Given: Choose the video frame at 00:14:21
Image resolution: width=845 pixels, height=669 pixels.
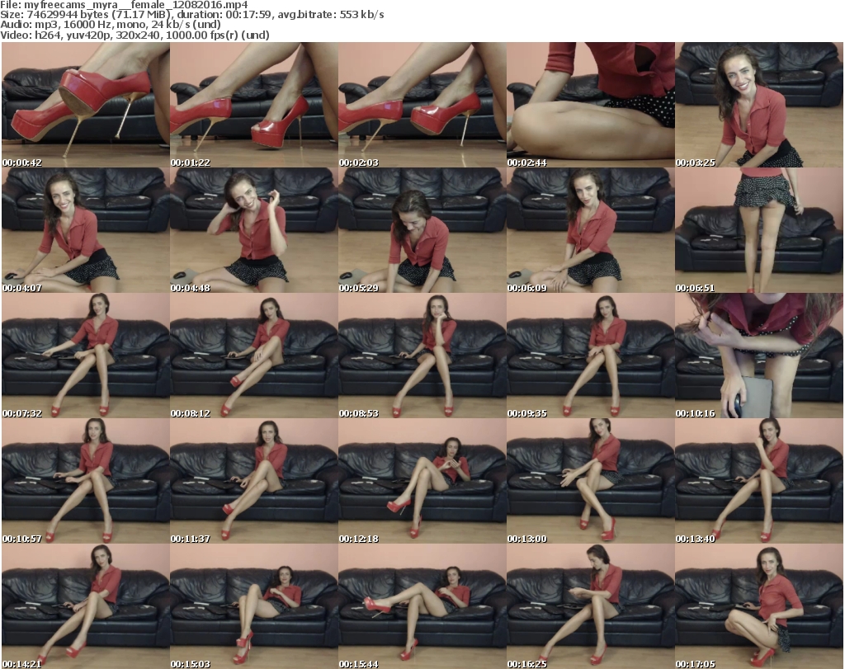Looking at the screenshot, I should coord(86,606).
